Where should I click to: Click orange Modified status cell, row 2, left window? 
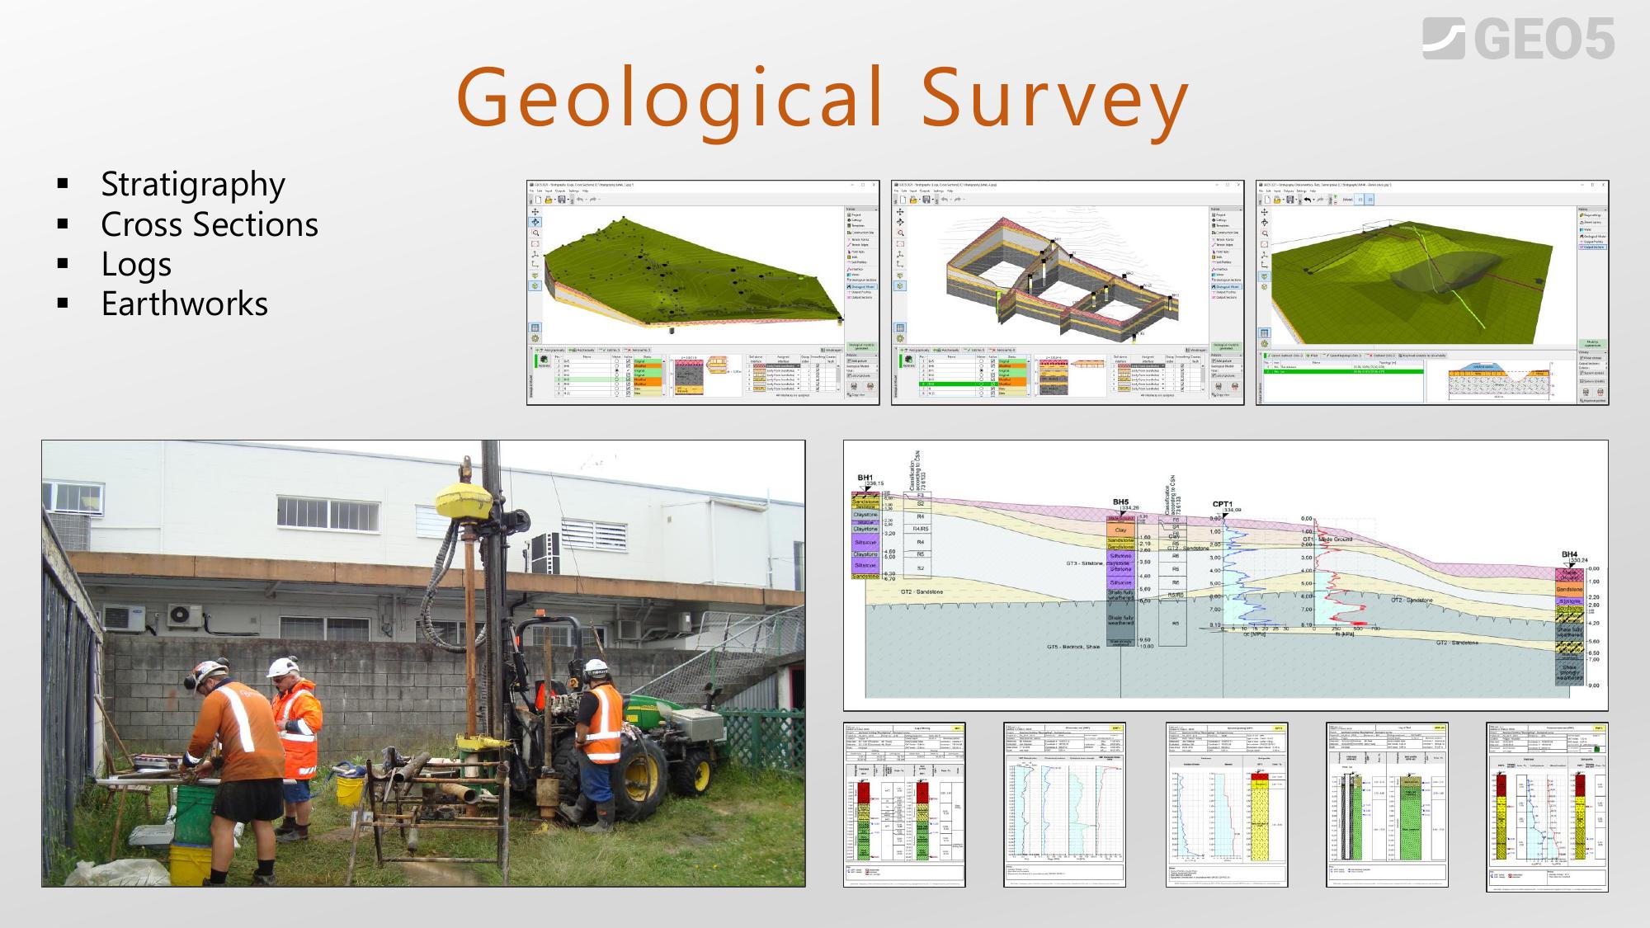click(x=648, y=365)
